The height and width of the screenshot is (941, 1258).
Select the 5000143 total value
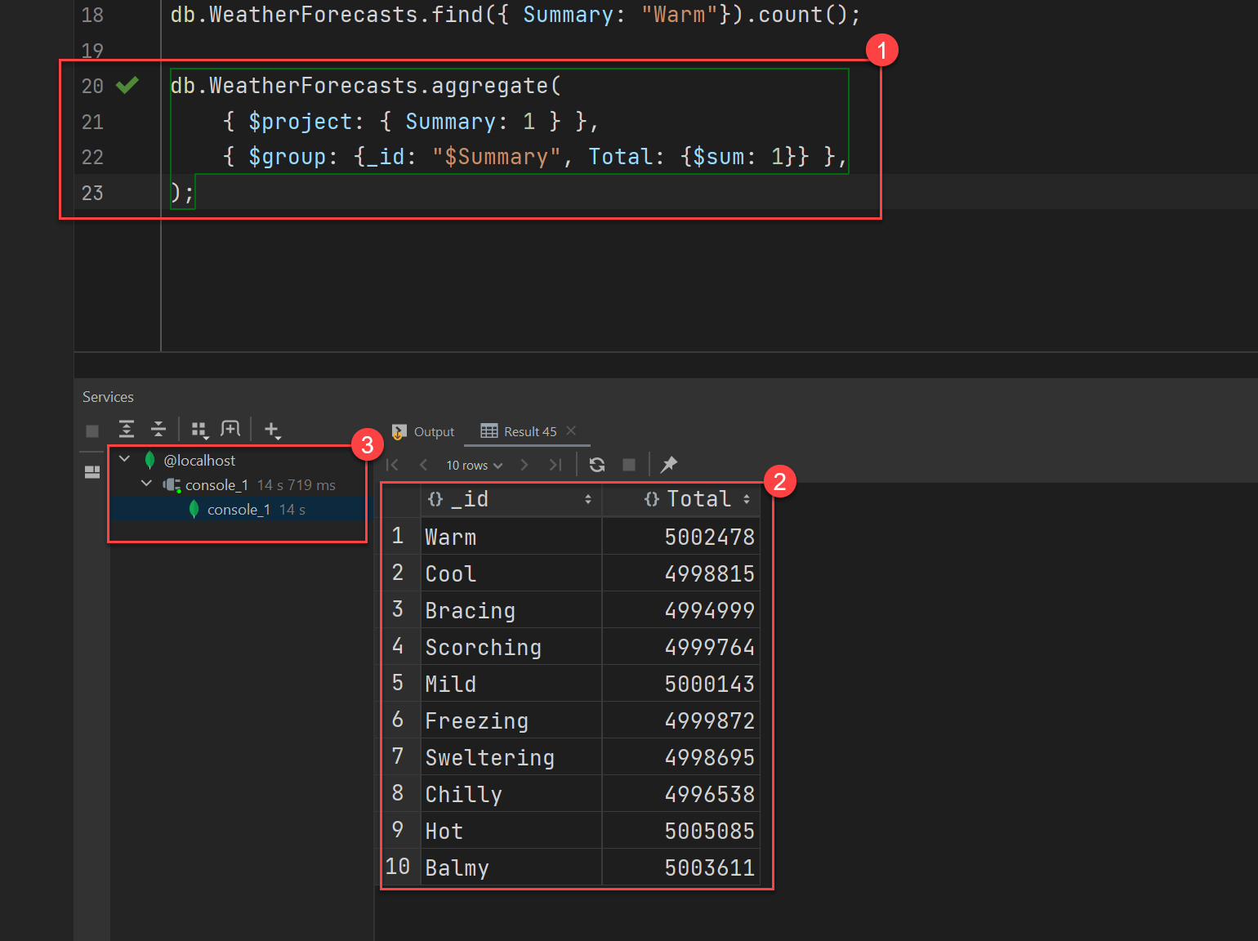(x=681, y=684)
